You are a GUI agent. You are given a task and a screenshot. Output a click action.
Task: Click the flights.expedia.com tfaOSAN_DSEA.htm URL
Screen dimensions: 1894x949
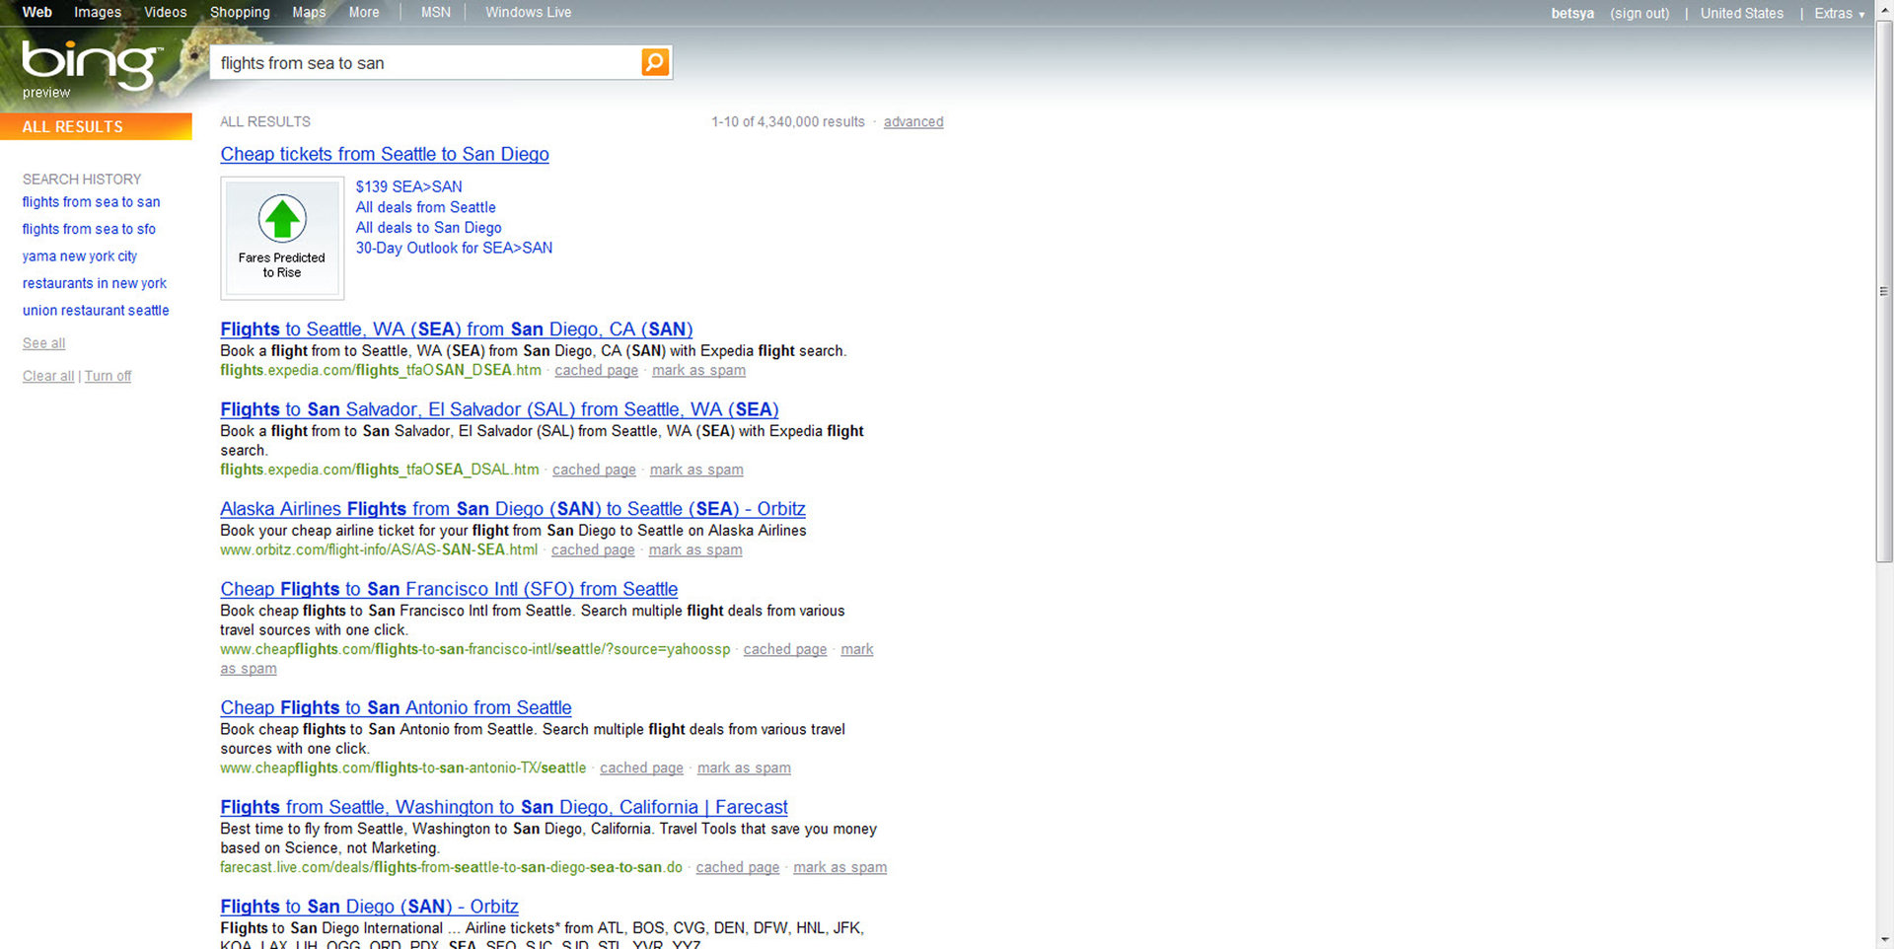381,370
